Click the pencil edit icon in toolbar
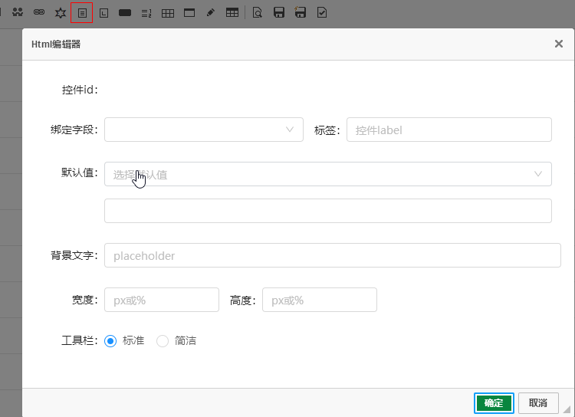The width and height of the screenshot is (575, 417). click(211, 13)
